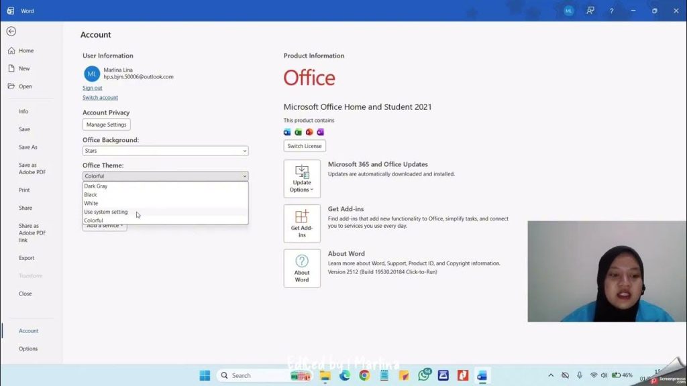
Task: Choose Save as Adobe PDF
Action: click(32, 168)
